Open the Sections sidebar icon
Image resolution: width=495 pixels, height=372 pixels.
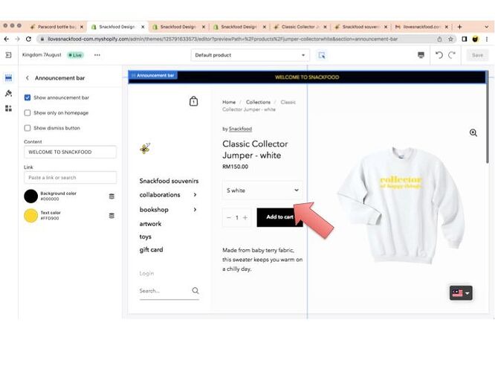pos(8,78)
